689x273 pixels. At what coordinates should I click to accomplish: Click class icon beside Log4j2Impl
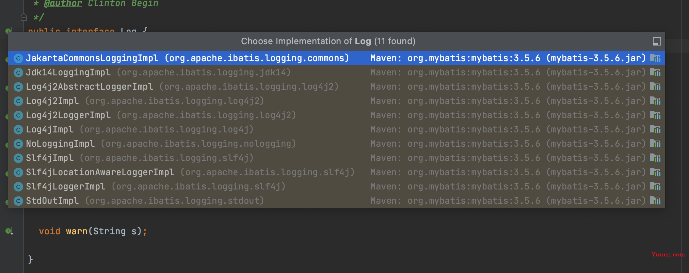pyautogui.click(x=18, y=101)
